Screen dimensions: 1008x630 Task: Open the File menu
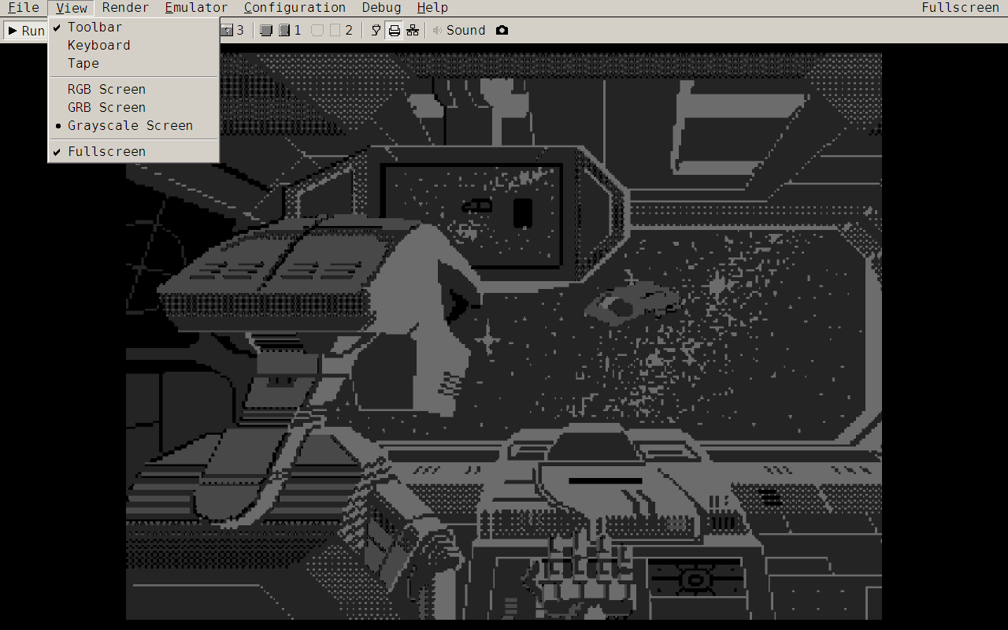pyautogui.click(x=24, y=8)
